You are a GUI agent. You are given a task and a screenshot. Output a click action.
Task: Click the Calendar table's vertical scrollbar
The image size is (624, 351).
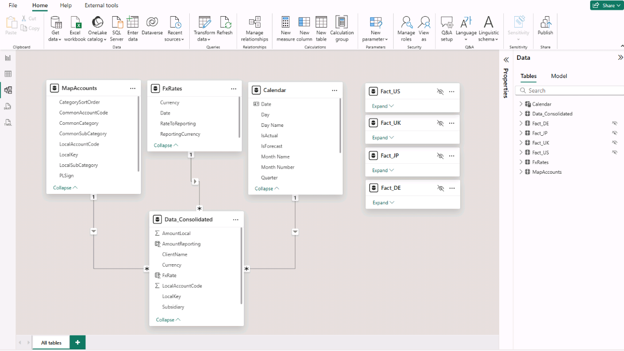tap(340, 125)
